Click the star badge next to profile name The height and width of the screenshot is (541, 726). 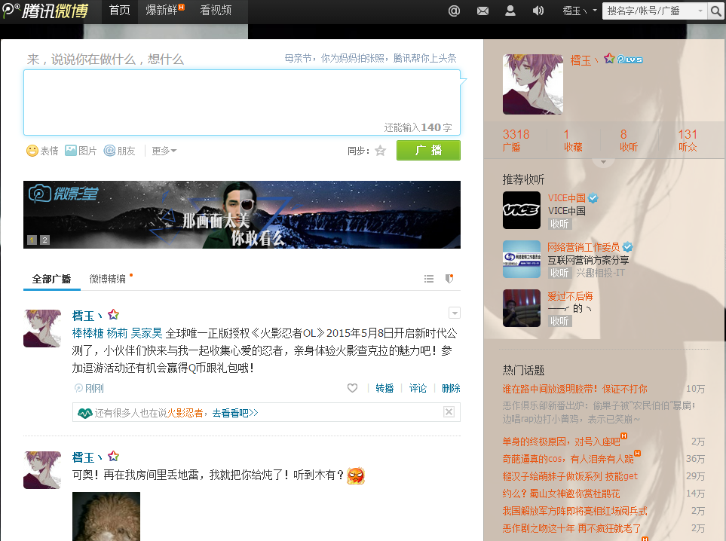pyautogui.click(x=609, y=58)
